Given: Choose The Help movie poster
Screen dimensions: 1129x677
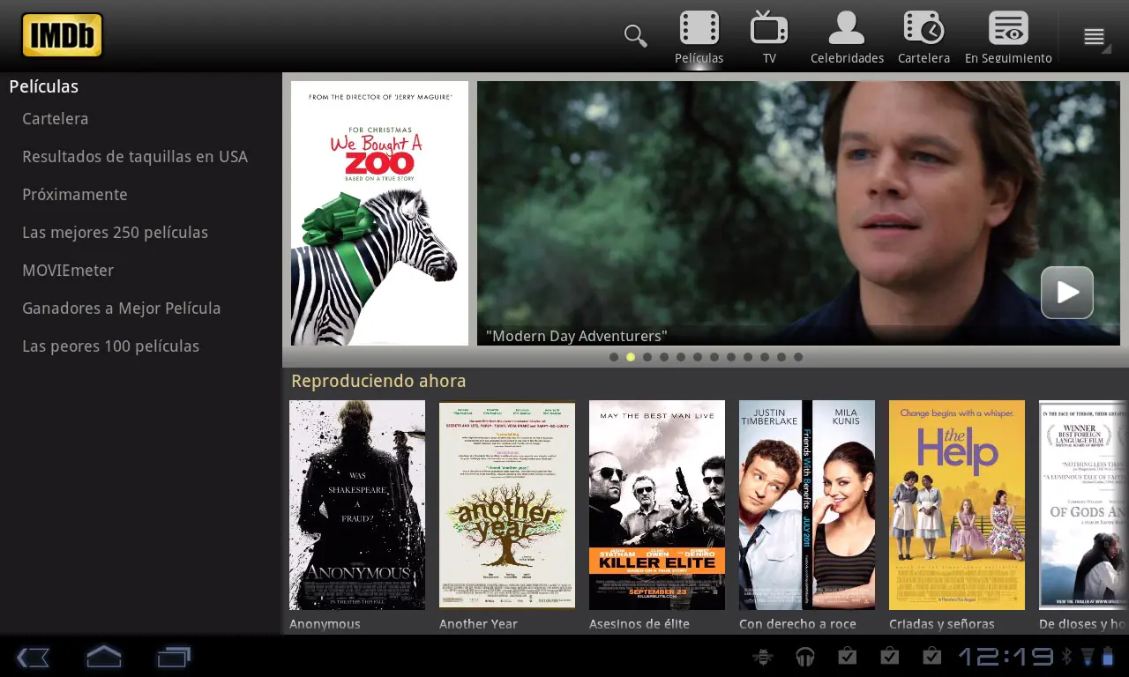Looking at the screenshot, I should (957, 505).
